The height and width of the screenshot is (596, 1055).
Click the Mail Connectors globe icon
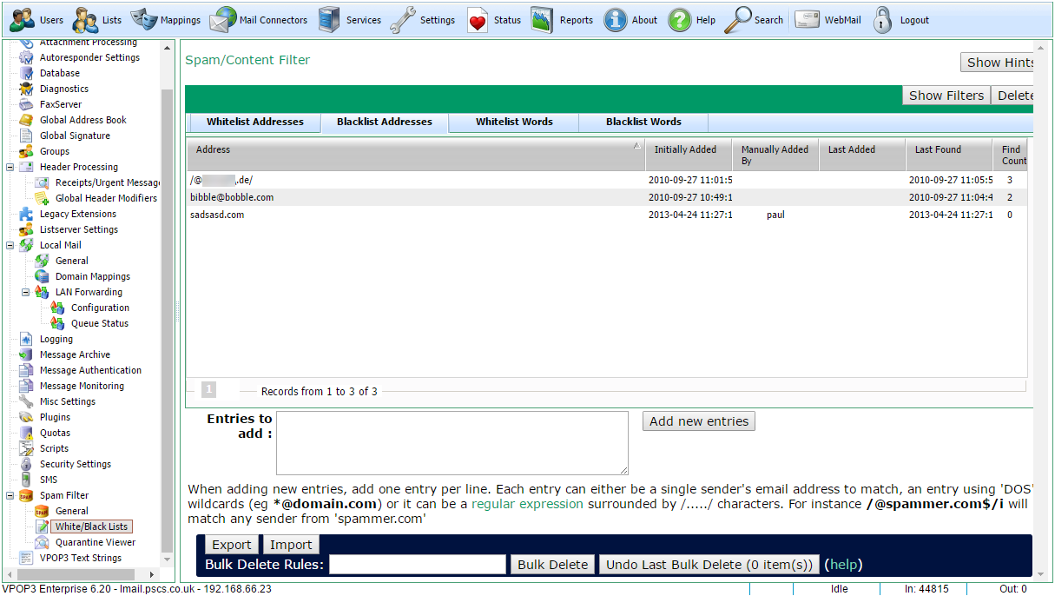pyautogui.click(x=223, y=20)
